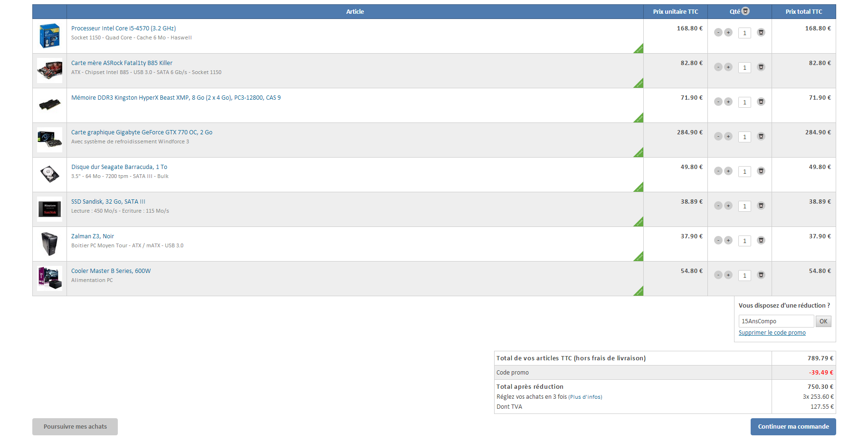Apply the promo code with OK button

point(823,321)
